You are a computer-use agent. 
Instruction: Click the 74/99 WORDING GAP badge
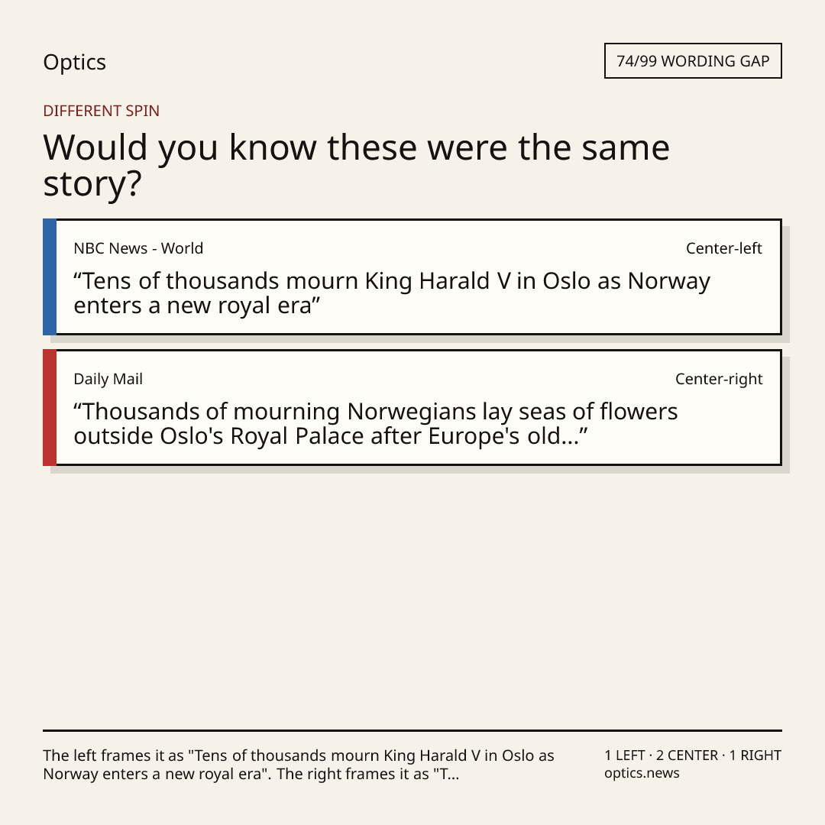pos(693,61)
